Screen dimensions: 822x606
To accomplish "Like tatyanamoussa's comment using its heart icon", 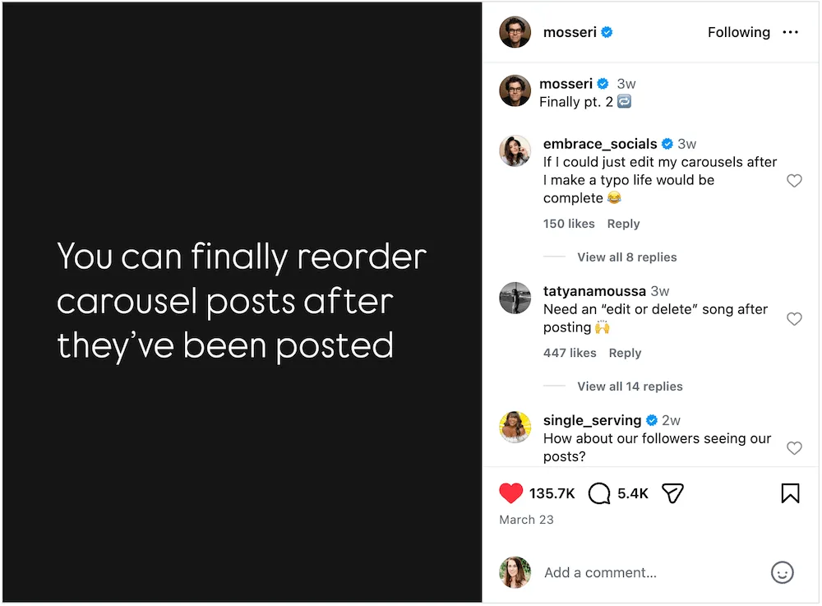I will pyautogui.click(x=794, y=319).
